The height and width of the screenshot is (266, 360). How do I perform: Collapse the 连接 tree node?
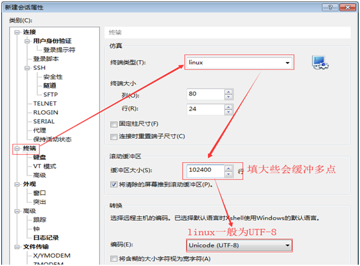pyautogui.click(x=17, y=32)
